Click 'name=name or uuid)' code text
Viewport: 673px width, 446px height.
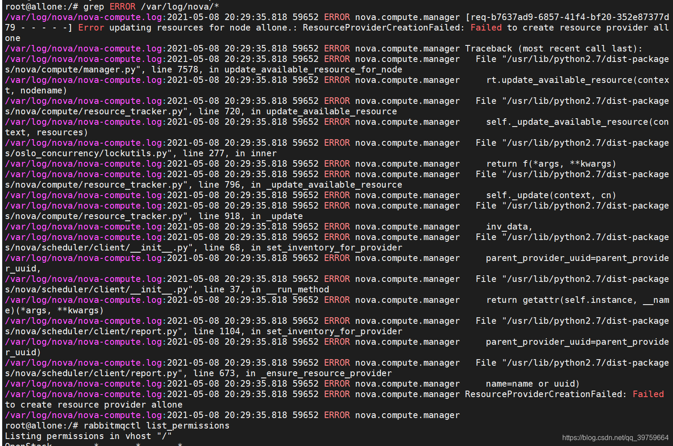click(x=533, y=384)
